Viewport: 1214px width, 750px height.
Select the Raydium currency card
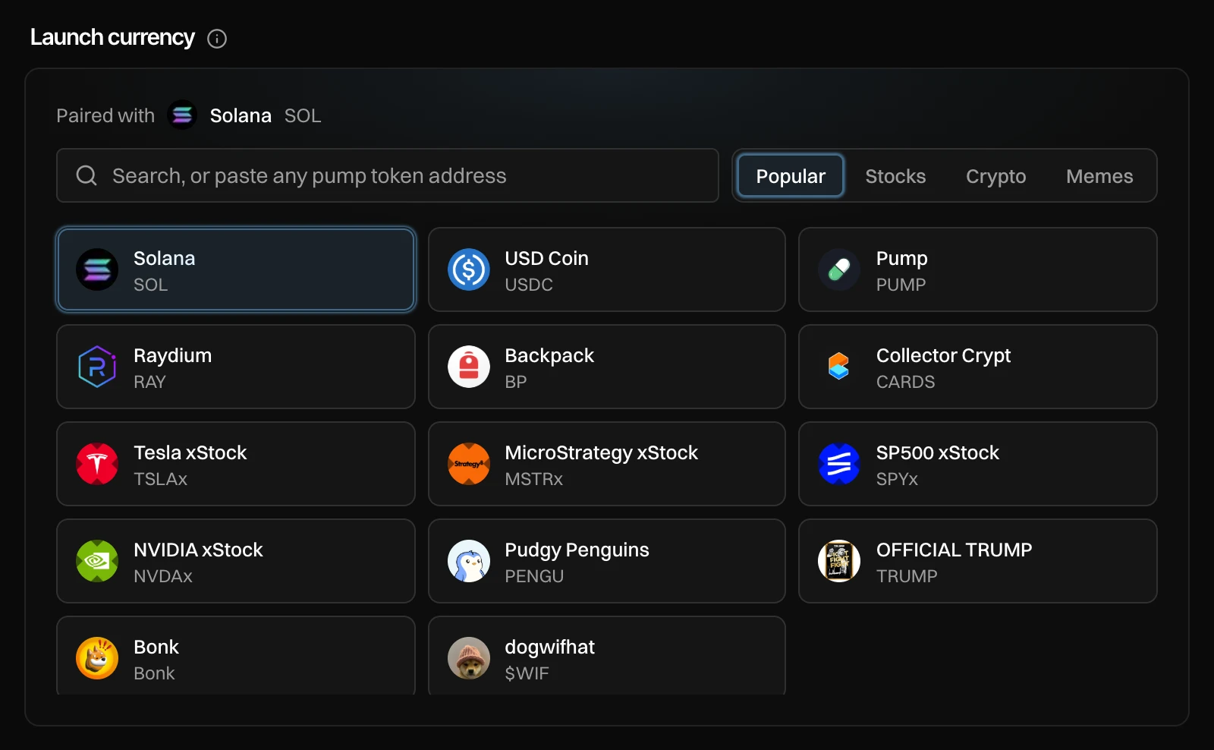coord(236,367)
